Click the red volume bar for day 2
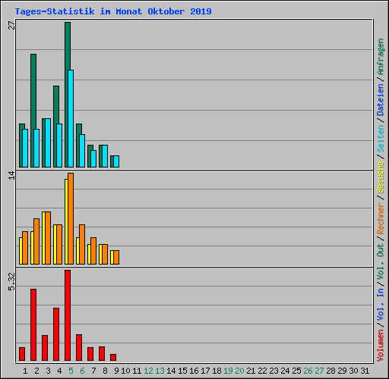Screen dimensions: 389x379 coord(33,324)
